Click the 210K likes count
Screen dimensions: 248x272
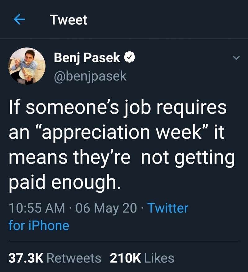(126, 258)
